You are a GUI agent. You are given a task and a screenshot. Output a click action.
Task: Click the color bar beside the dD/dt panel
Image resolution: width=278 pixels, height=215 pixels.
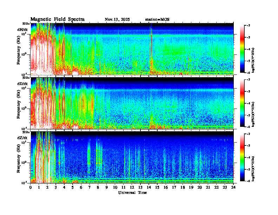tap(242, 103)
